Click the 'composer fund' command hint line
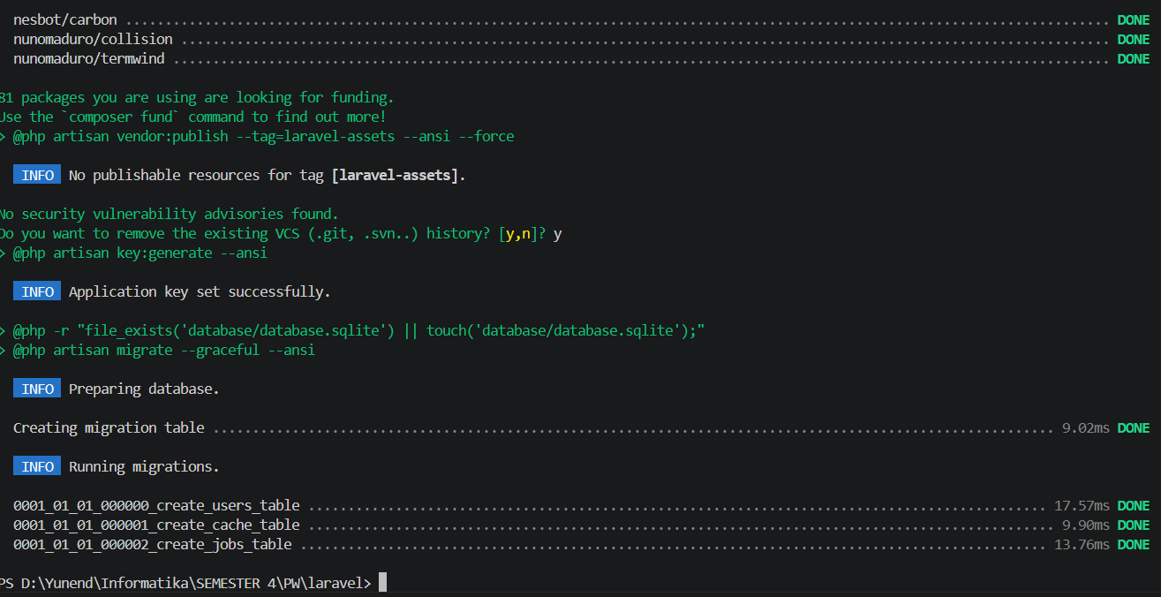 point(193,117)
